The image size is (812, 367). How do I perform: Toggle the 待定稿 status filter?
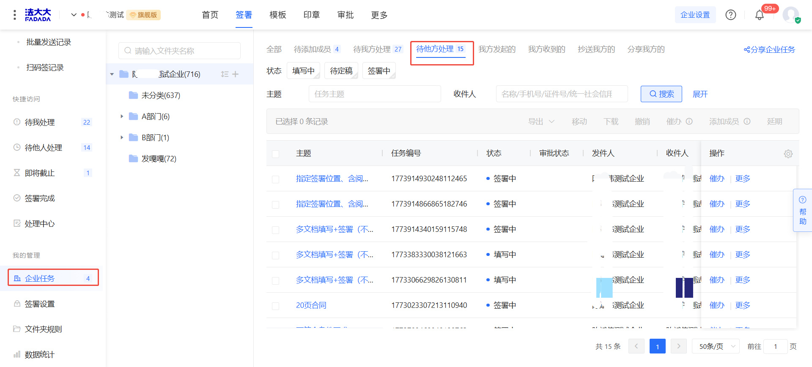coord(341,71)
